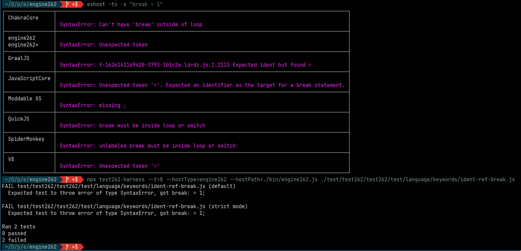Click 'Expected test to throw' message under default

coord(107,193)
